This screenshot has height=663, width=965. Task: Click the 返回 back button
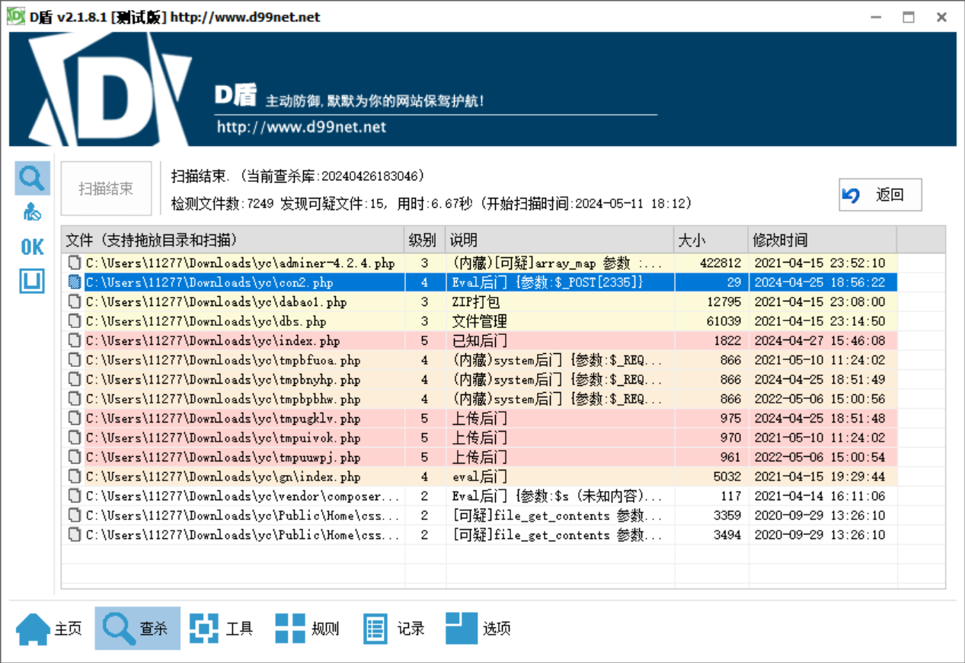(880, 195)
